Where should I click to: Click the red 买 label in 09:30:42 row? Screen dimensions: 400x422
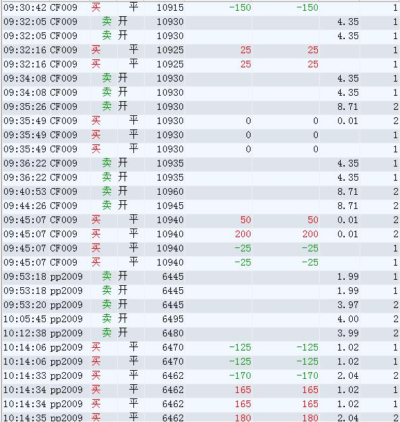click(96, 7)
